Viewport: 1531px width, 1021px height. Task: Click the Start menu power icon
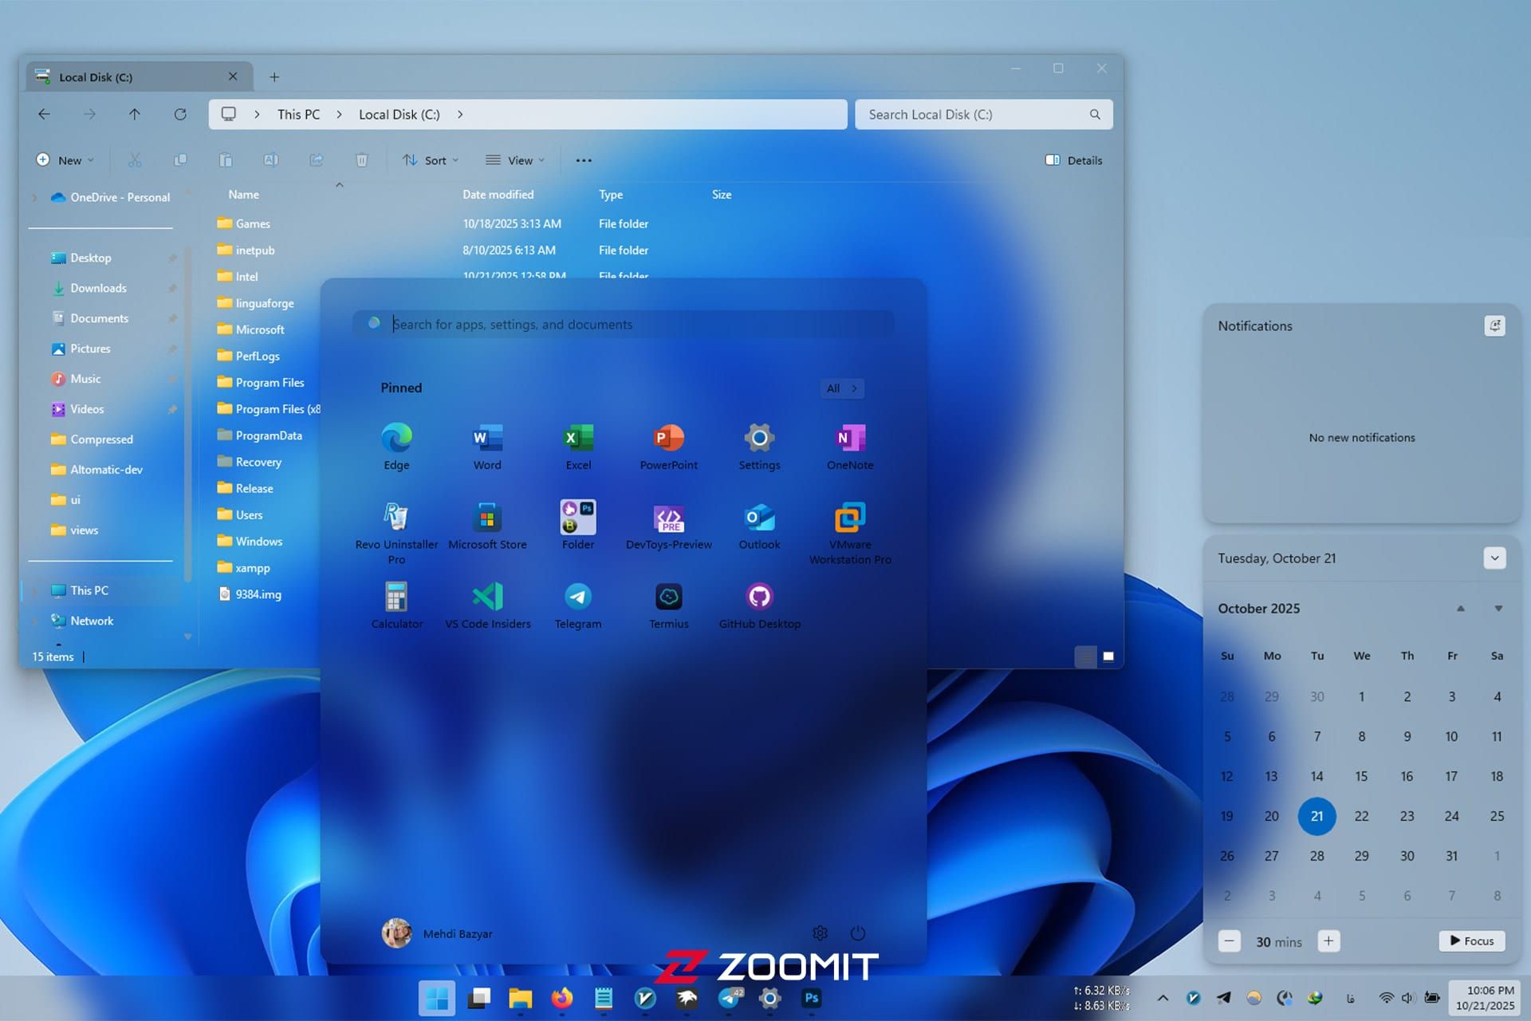point(858,933)
